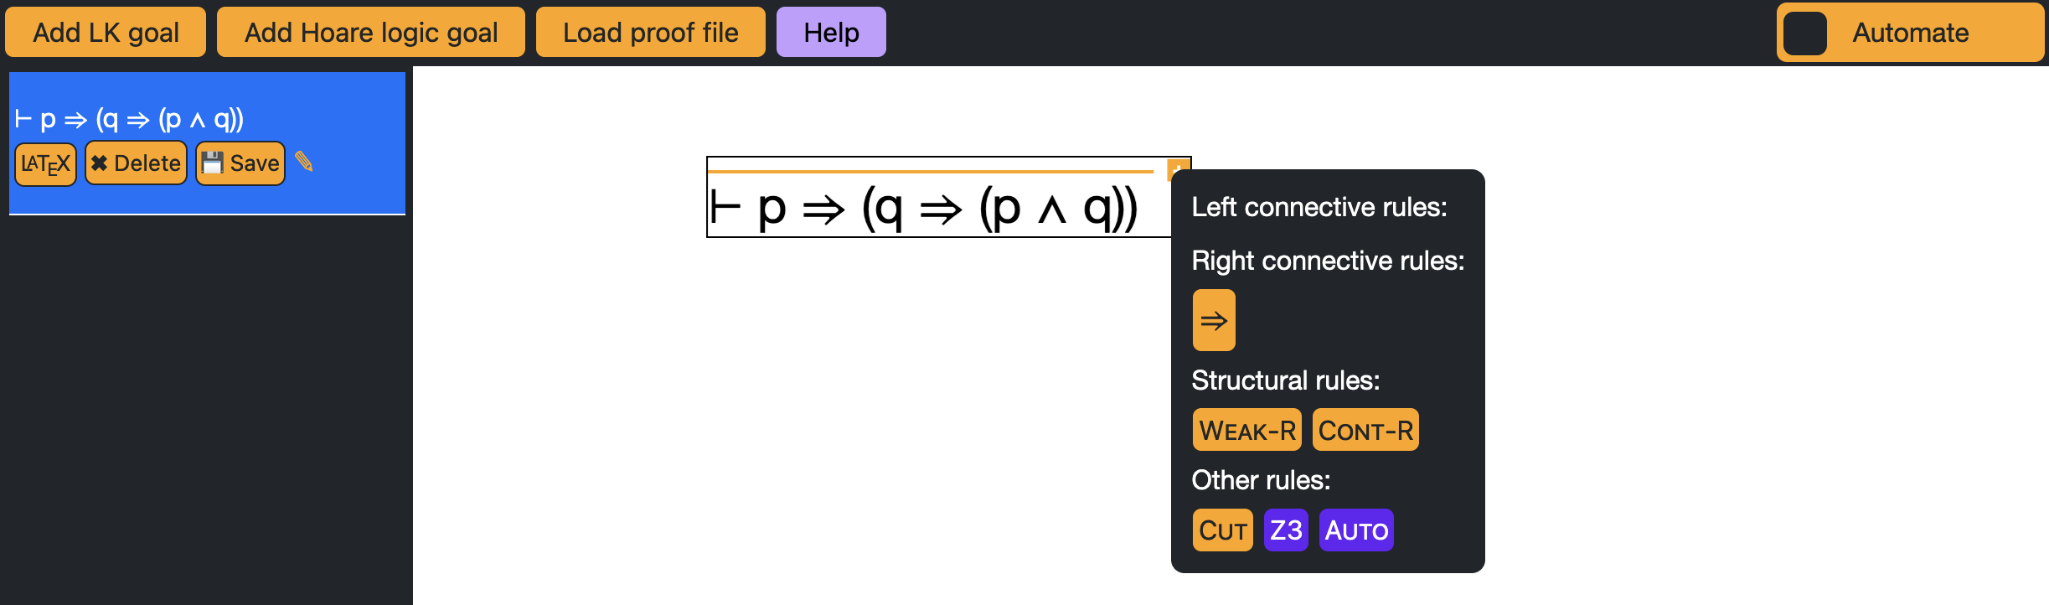Select the sequent in proof canvas
This screenshot has height=605, width=2049.
924,208
